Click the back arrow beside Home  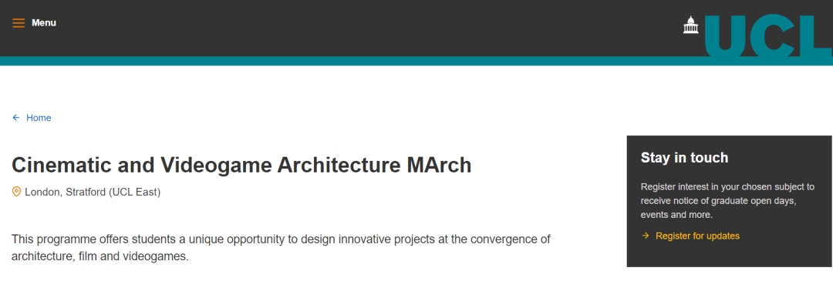[16, 118]
